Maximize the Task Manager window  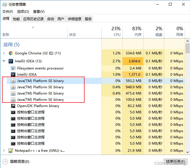(x=170, y=4)
